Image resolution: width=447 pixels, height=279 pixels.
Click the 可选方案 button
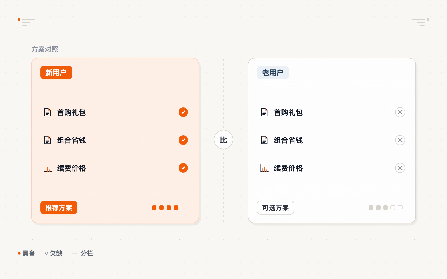pos(275,208)
